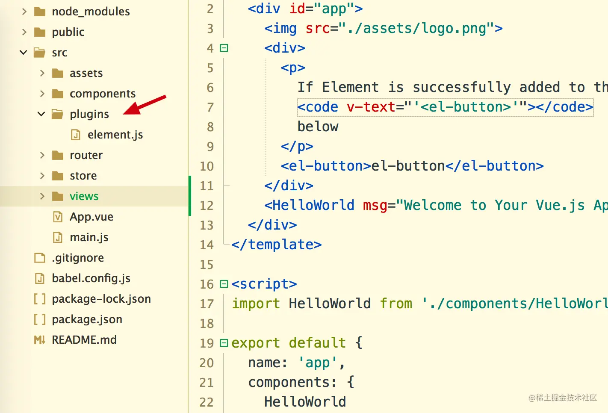Expand the store folder chevron

42,176
